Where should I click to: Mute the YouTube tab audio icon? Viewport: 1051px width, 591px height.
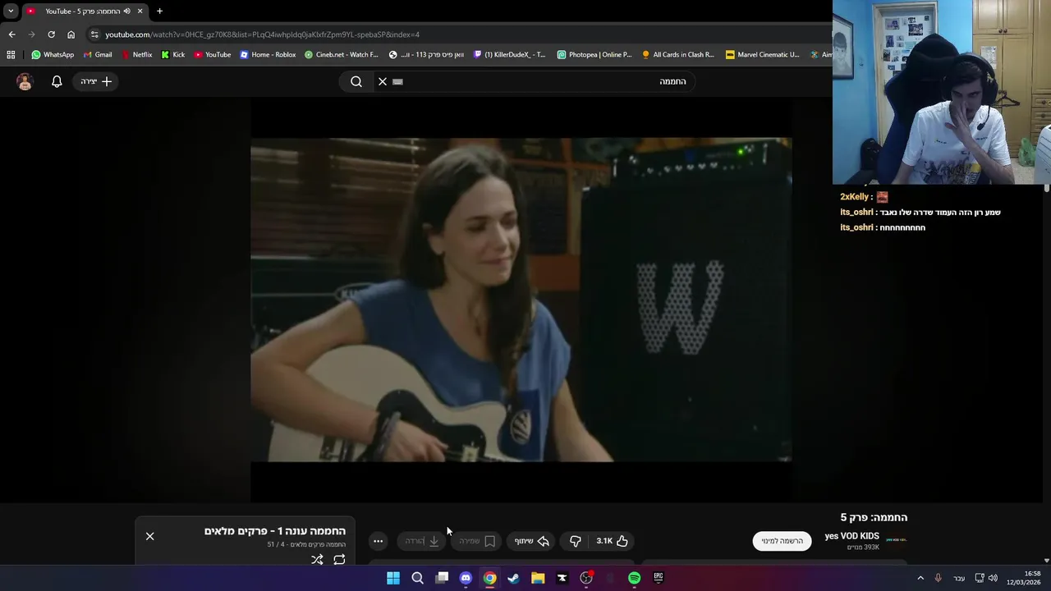click(126, 11)
